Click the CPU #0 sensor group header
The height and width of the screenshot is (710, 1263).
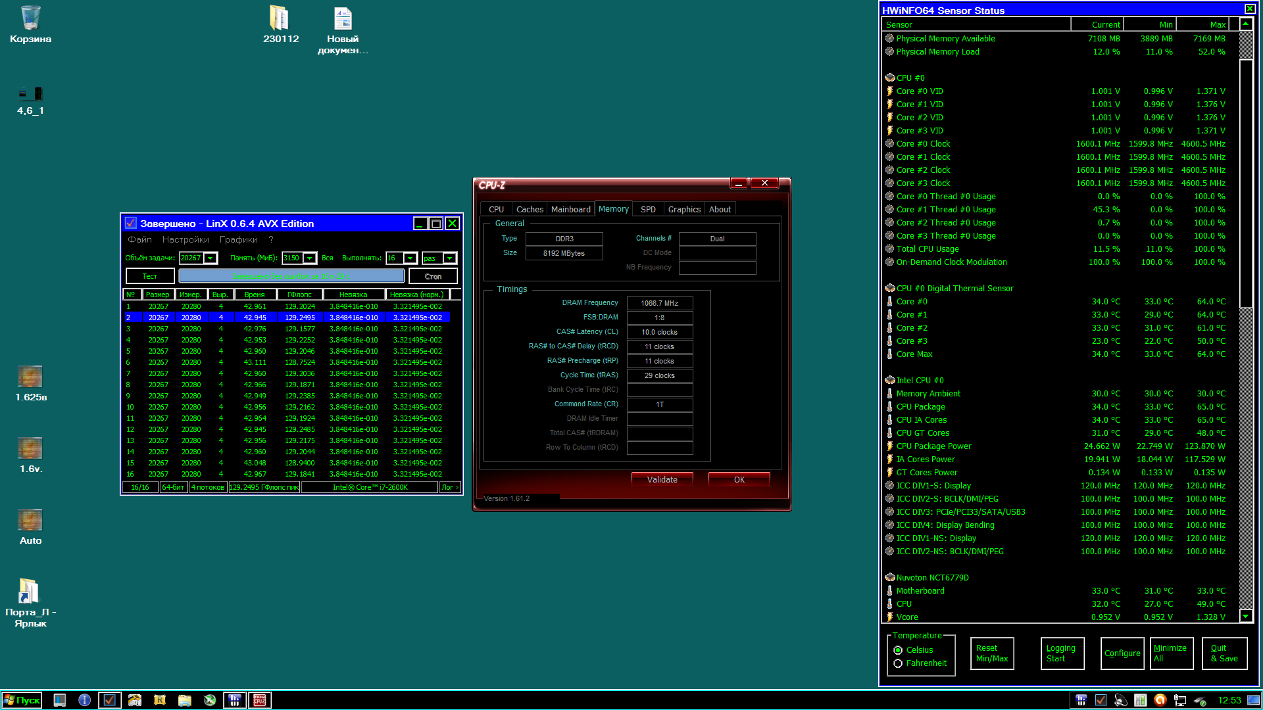(910, 78)
